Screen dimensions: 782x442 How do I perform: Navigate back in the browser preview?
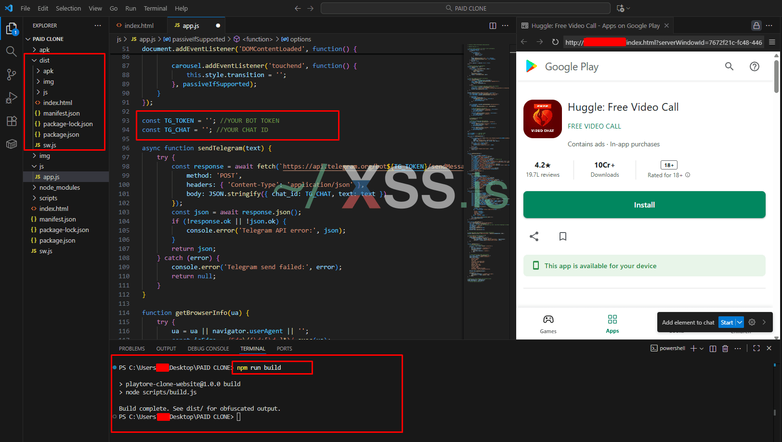(524, 42)
